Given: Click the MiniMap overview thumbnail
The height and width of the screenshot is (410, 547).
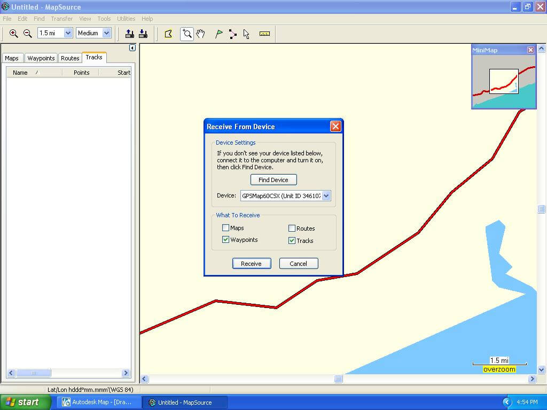Looking at the screenshot, I should click(x=504, y=82).
